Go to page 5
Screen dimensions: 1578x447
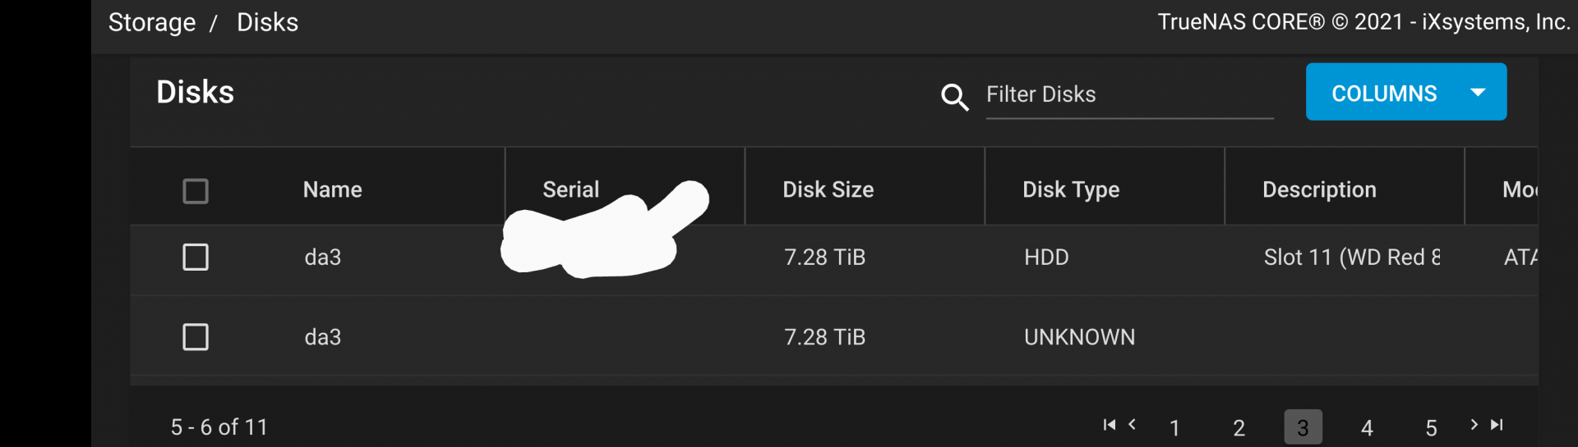(1431, 427)
